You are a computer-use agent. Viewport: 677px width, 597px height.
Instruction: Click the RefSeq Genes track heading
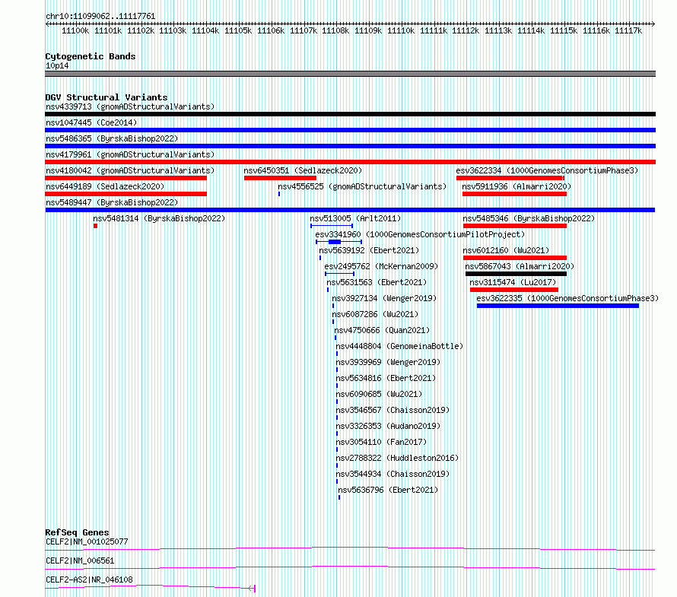click(x=77, y=532)
